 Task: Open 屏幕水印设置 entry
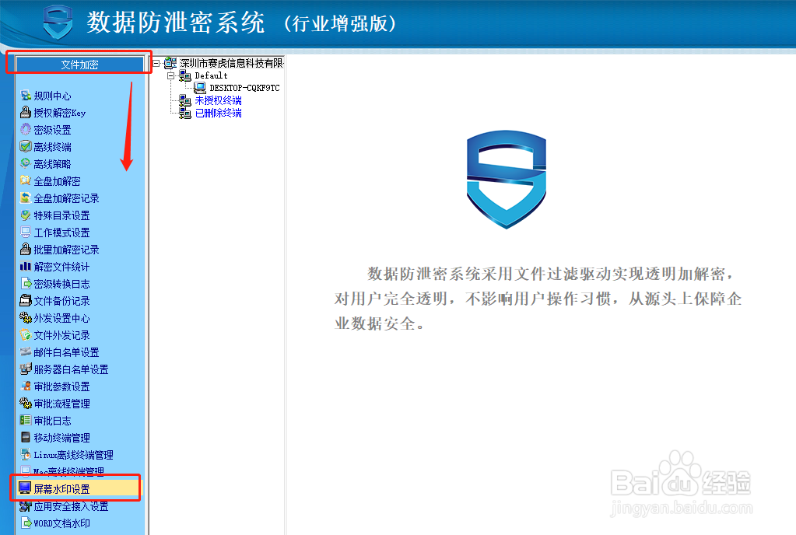pyautogui.click(x=62, y=489)
